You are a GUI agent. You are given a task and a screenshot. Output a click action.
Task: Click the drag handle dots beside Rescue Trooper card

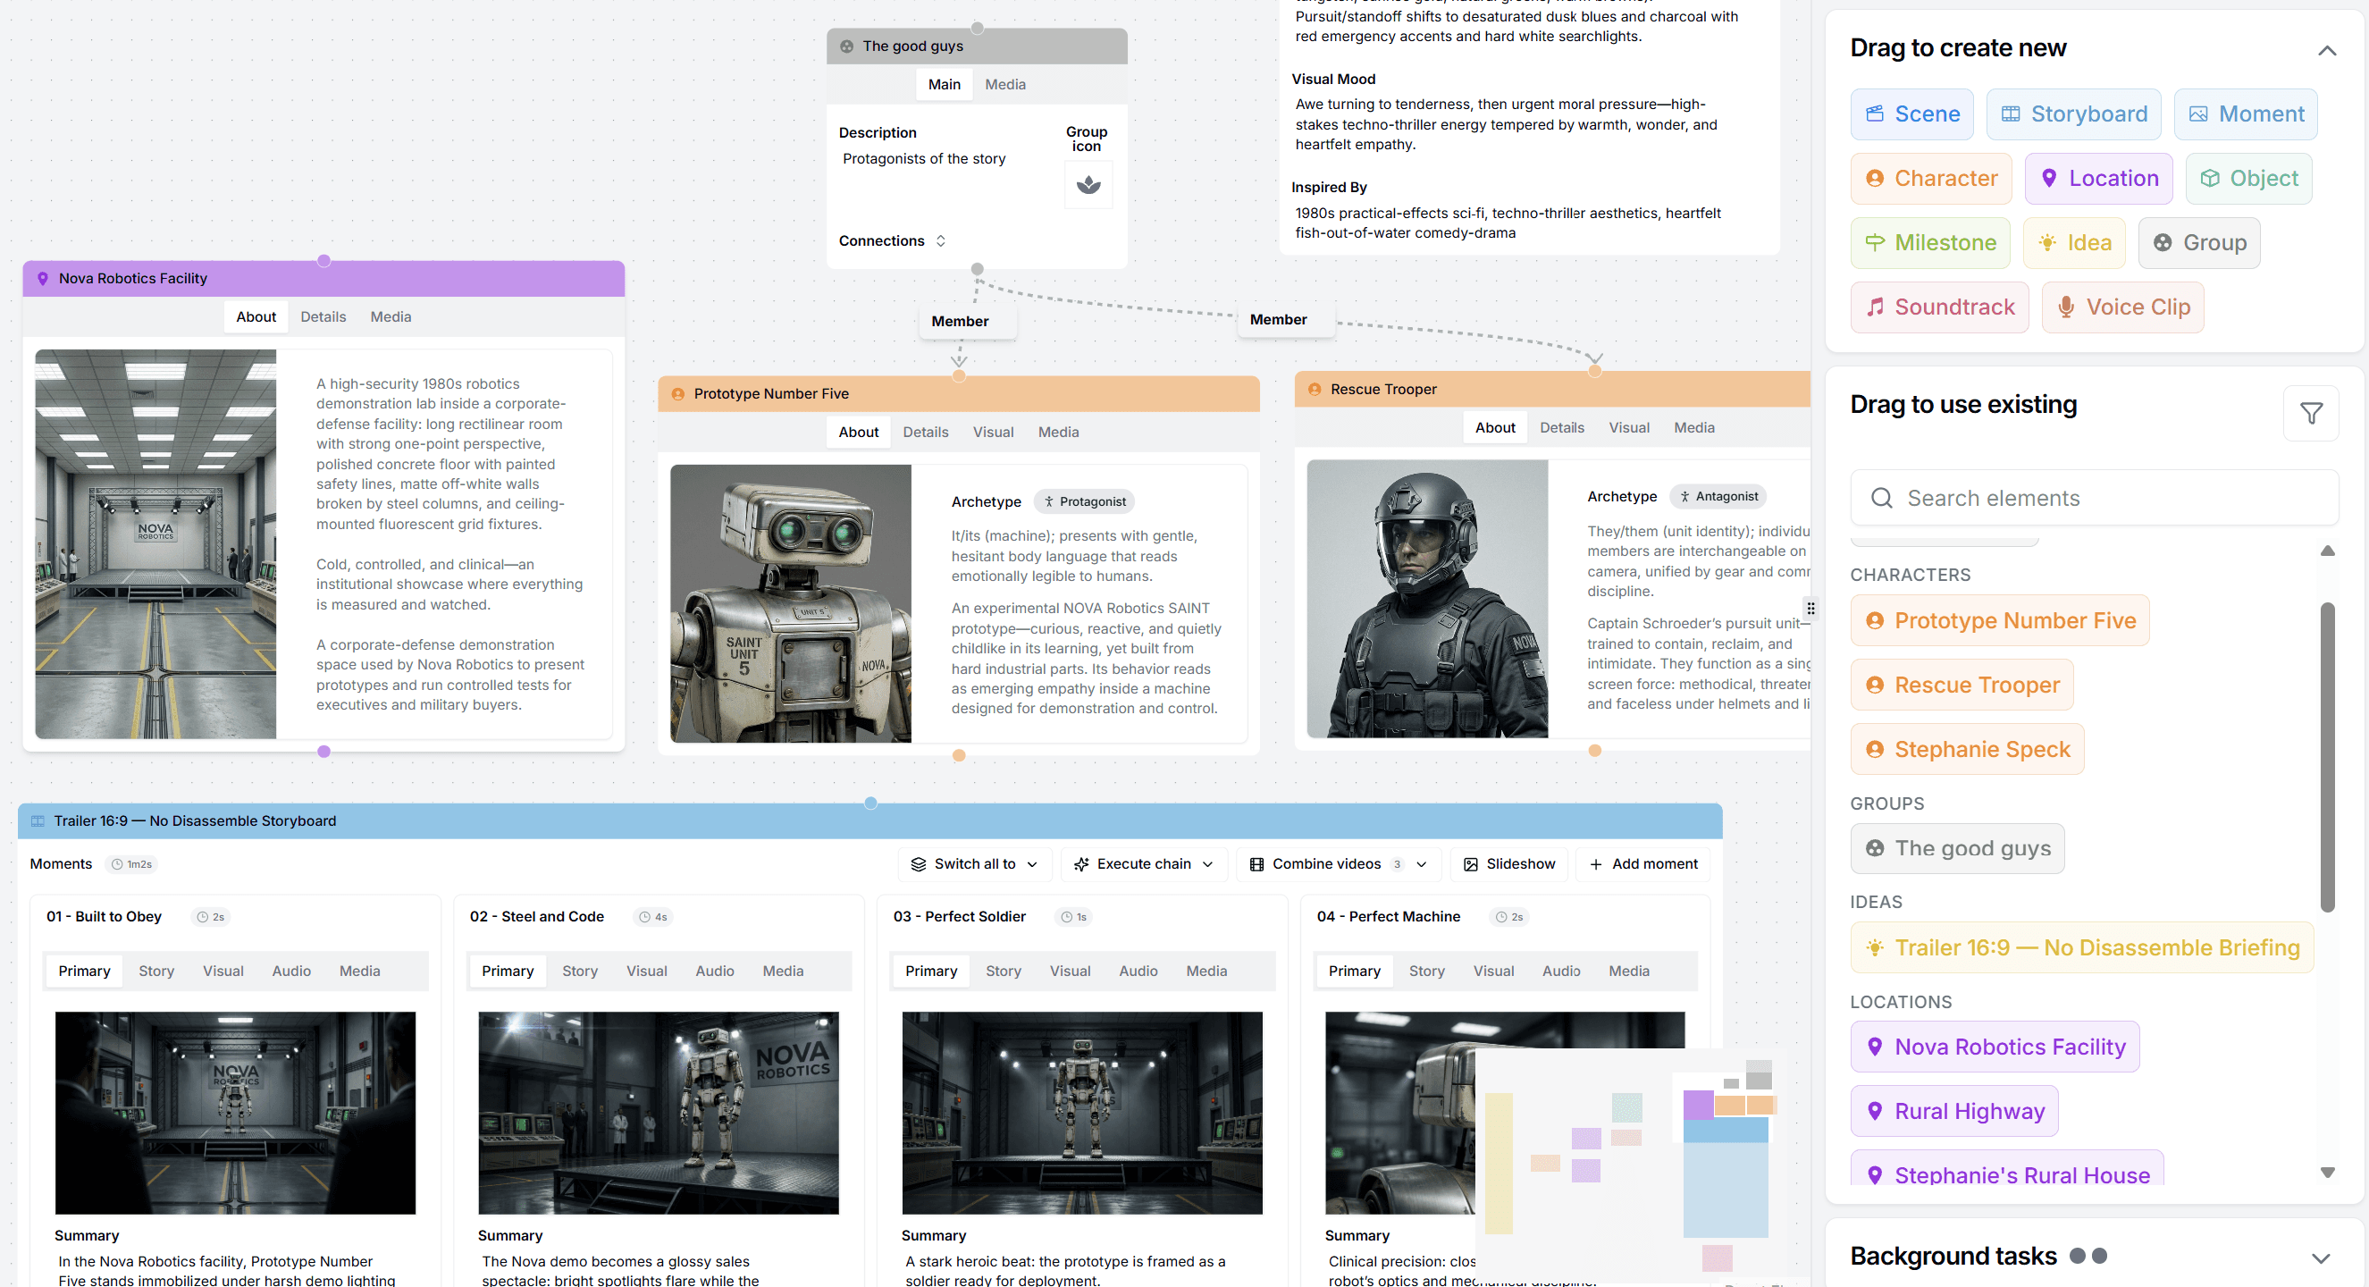[x=1810, y=608]
